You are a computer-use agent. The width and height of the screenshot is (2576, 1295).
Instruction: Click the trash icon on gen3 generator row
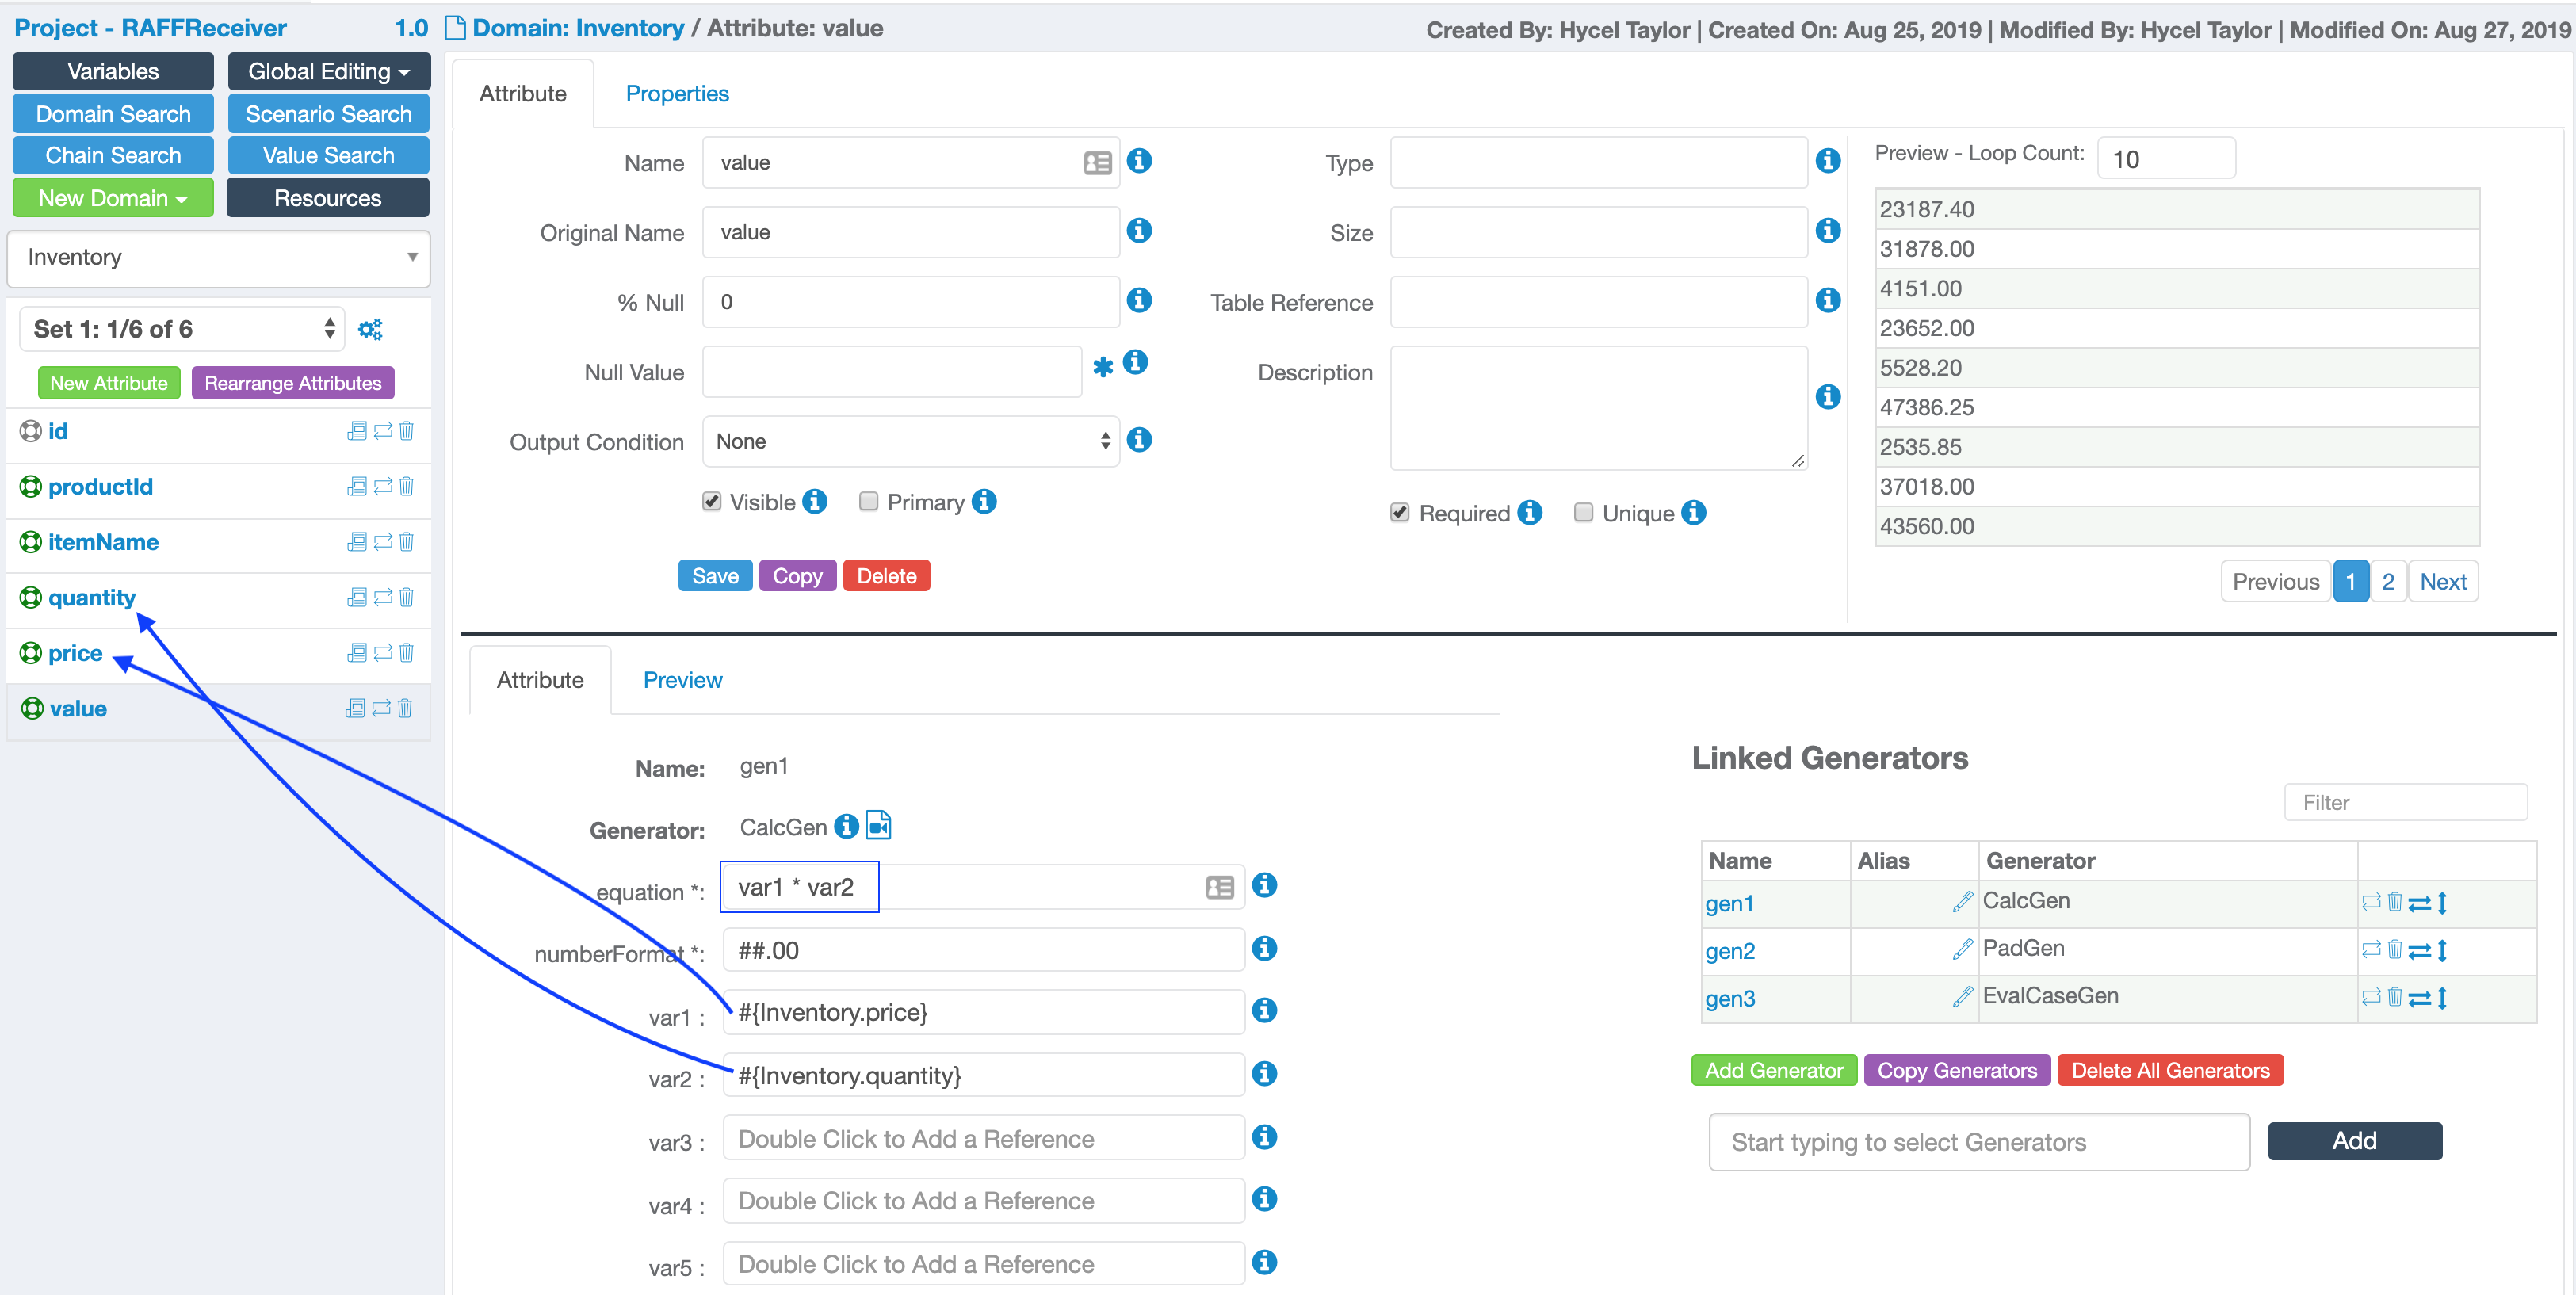pyautogui.click(x=2395, y=997)
